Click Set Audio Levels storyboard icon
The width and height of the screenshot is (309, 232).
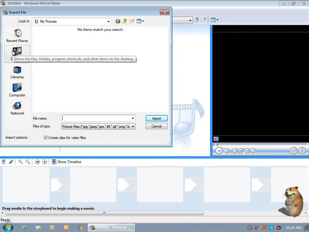click(4, 162)
